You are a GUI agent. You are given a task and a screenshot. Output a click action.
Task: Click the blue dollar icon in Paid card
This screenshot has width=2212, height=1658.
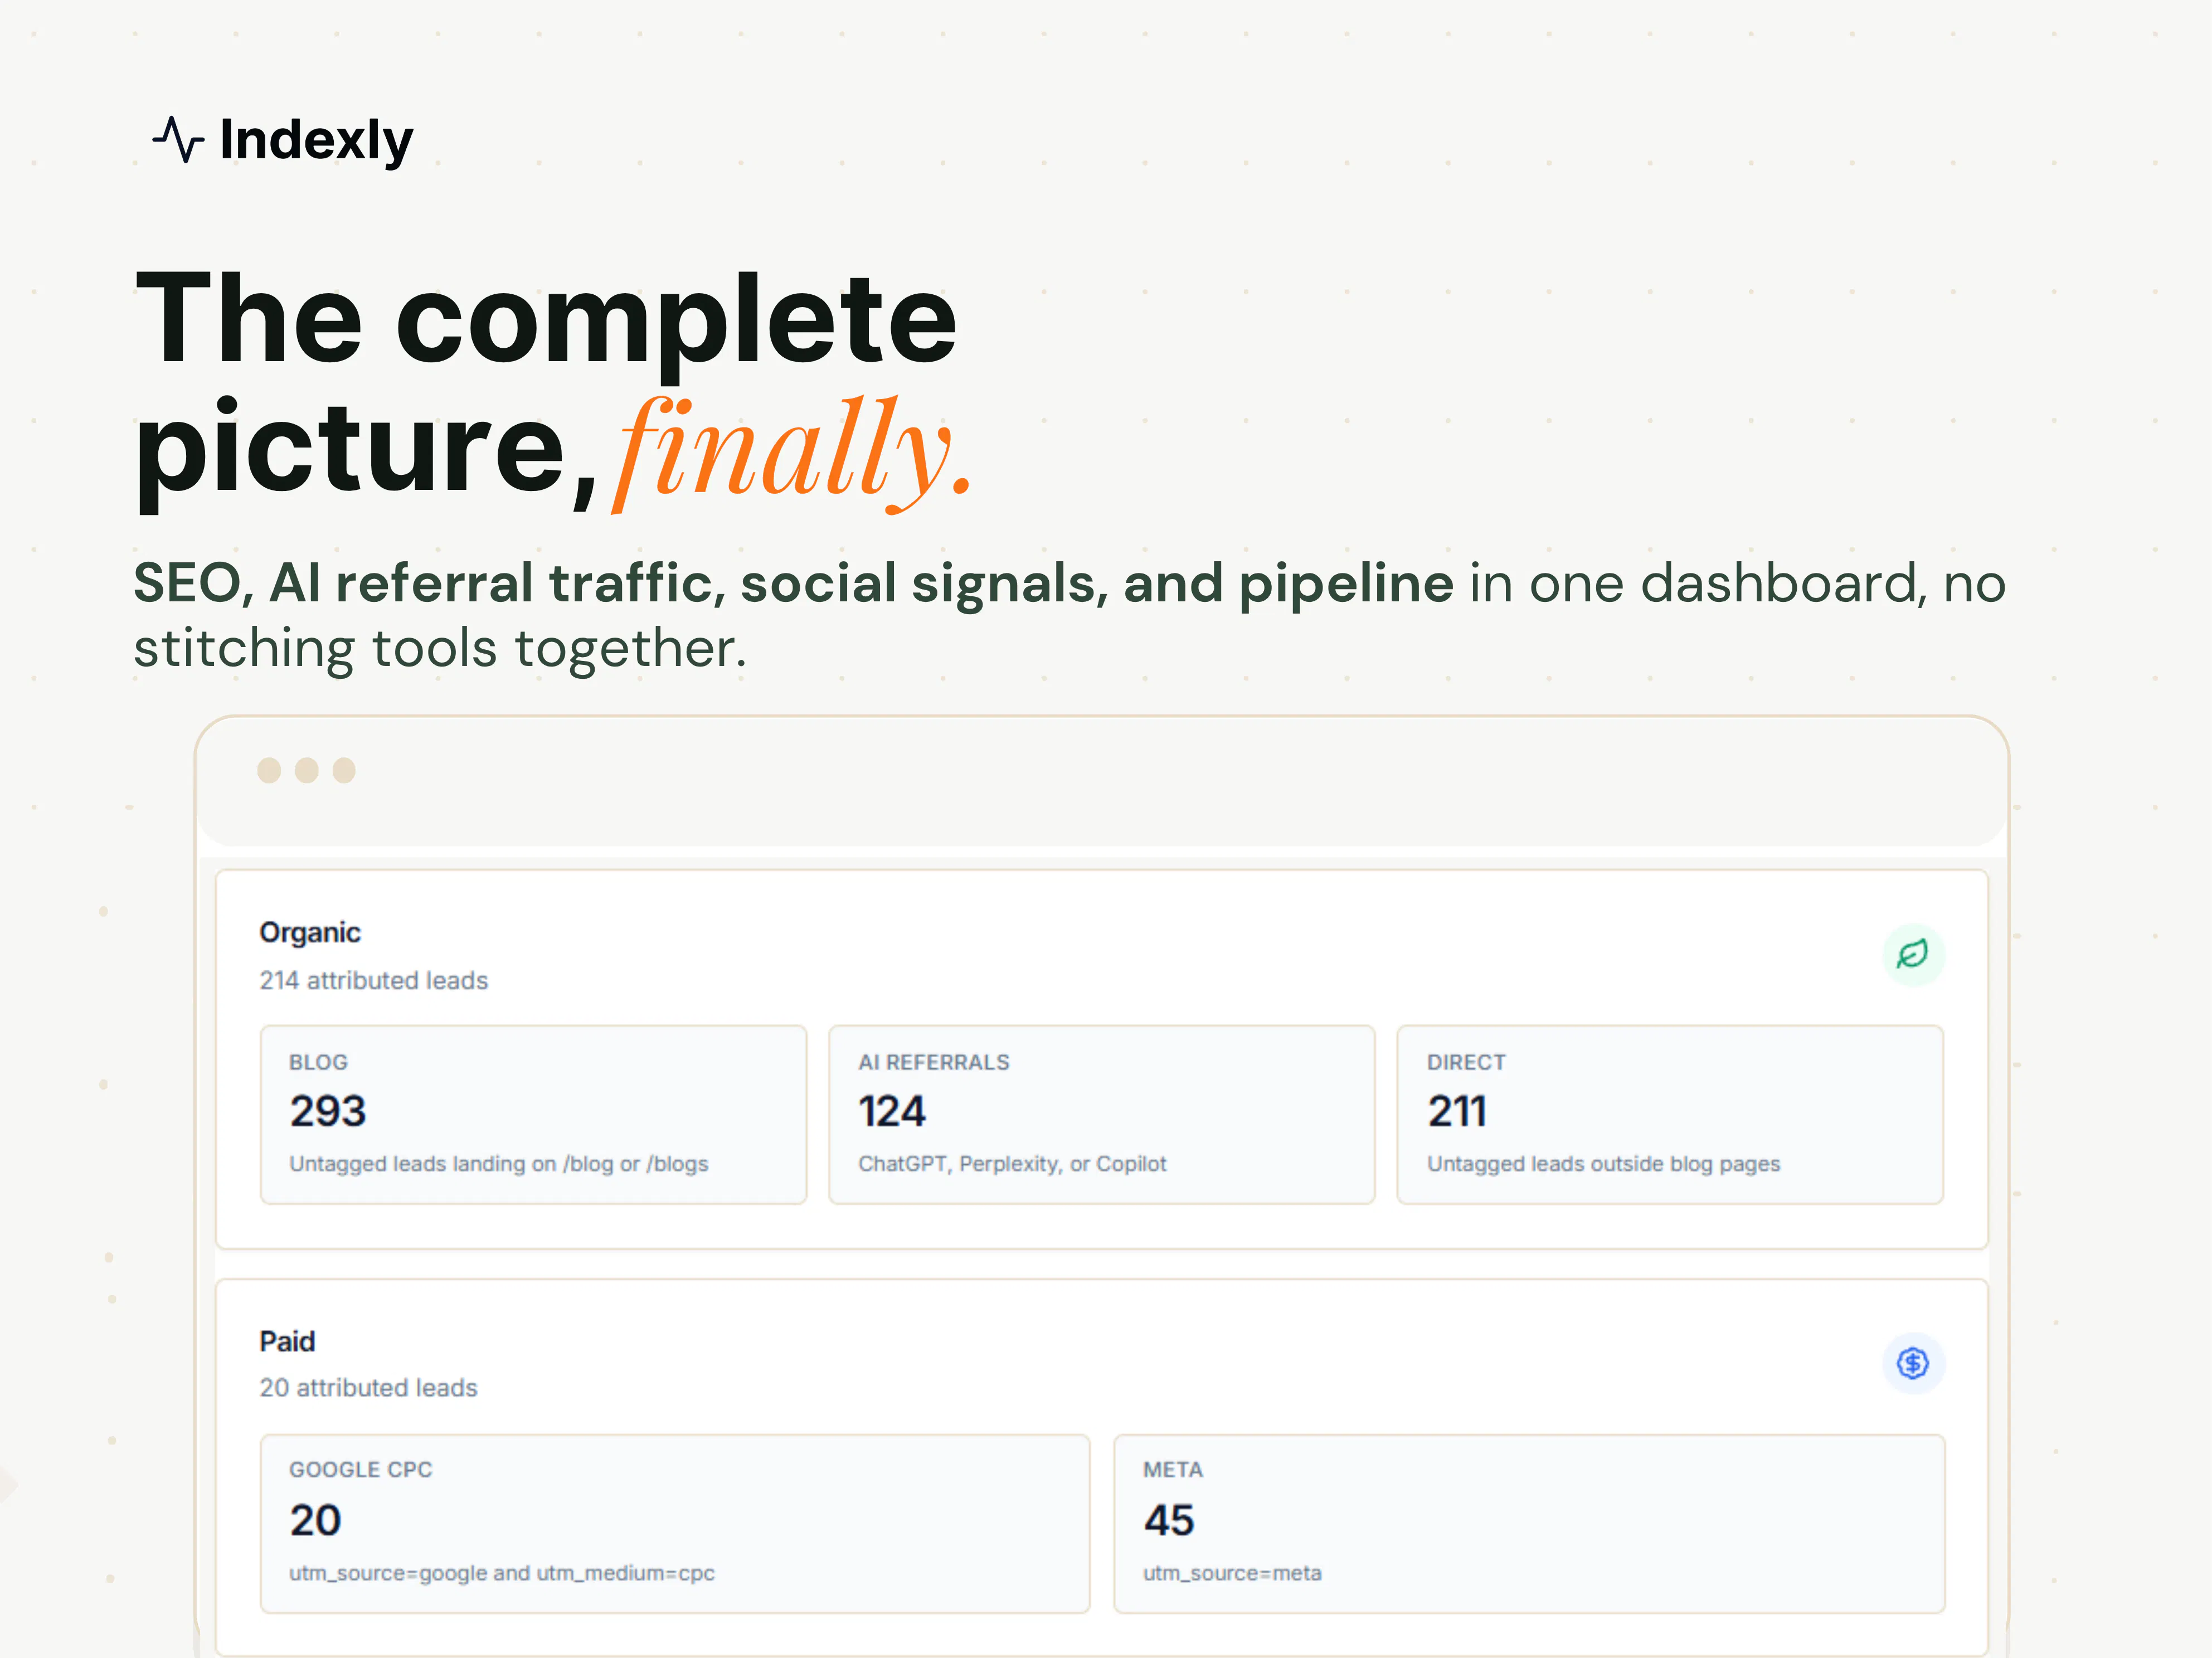(1913, 1363)
